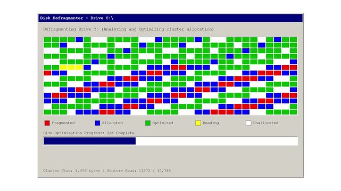Screen dimensions: 341x191
Task: Click the disk optimization progress bar
Action: (171, 141)
